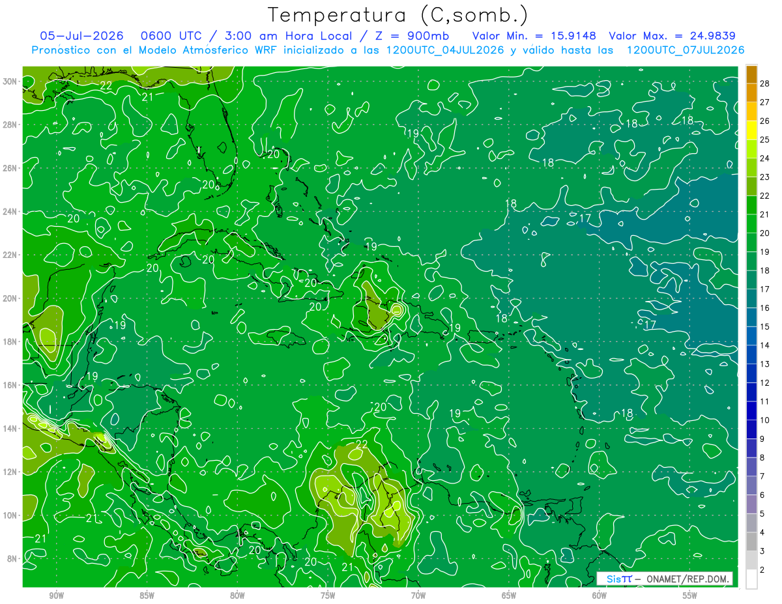This screenshot has height=604, width=782.
Task: Click color bar label '5'
Action: click(x=763, y=514)
